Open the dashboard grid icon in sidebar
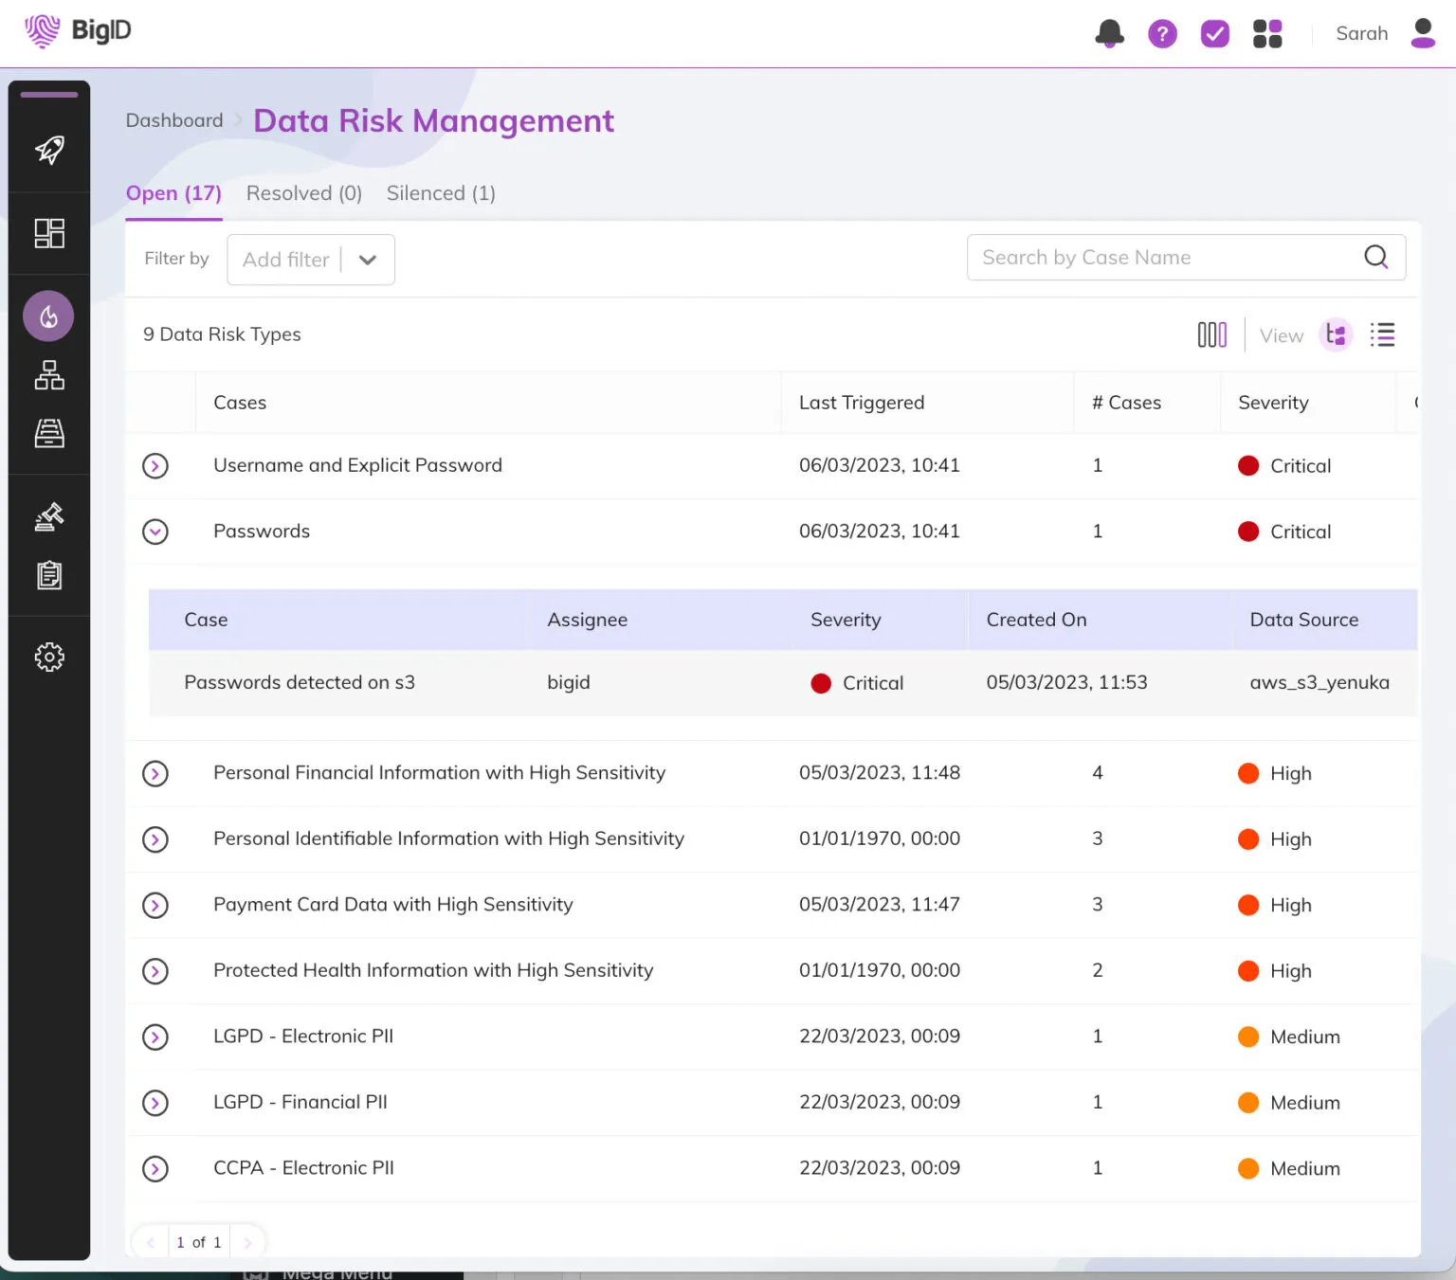The width and height of the screenshot is (1456, 1280). tap(49, 233)
